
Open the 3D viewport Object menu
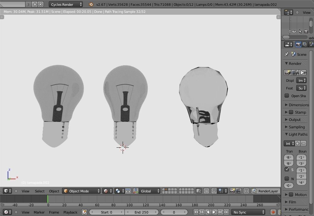(54, 191)
